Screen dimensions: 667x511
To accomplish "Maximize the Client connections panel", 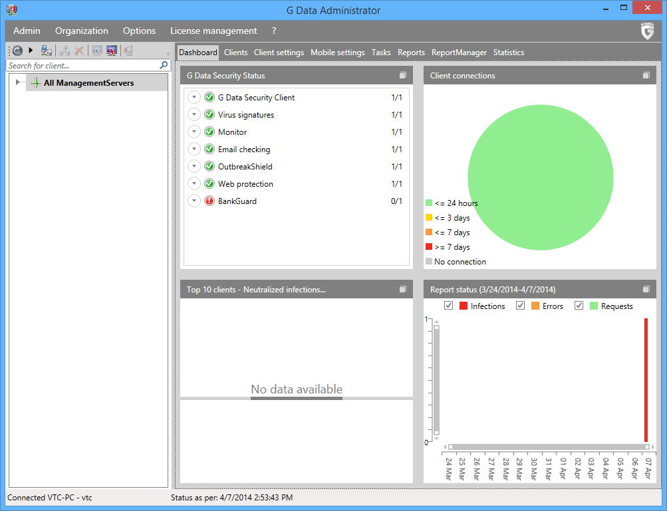I will [x=646, y=76].
